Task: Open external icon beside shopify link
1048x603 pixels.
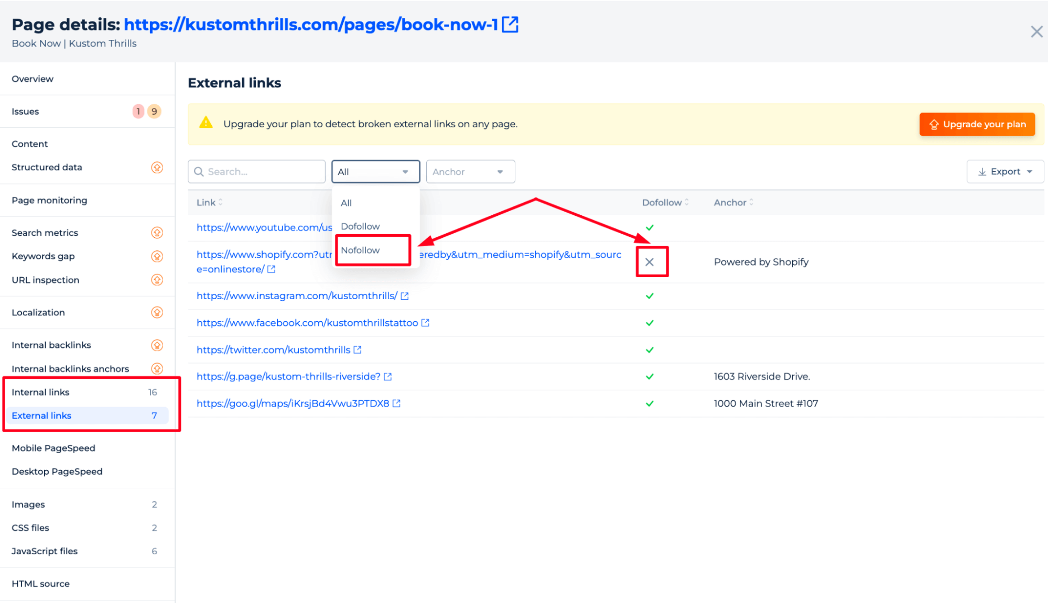Action: [271, 269]
